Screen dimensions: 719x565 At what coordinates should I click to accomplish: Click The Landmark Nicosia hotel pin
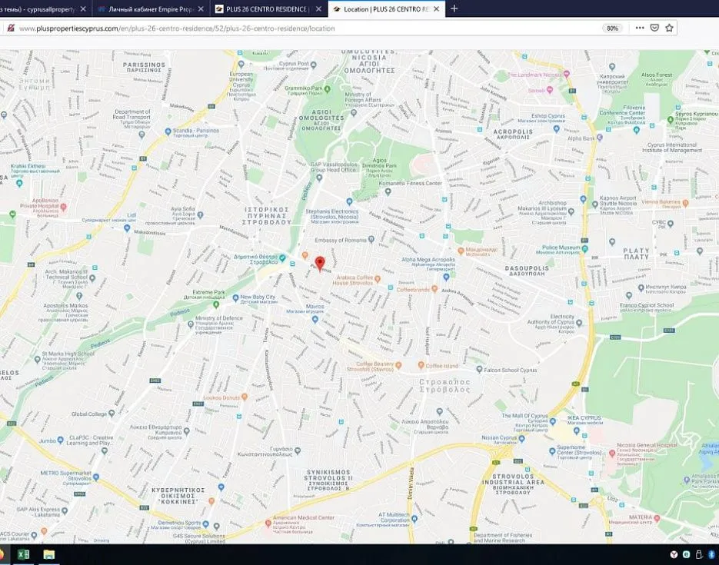click(567, 74)
